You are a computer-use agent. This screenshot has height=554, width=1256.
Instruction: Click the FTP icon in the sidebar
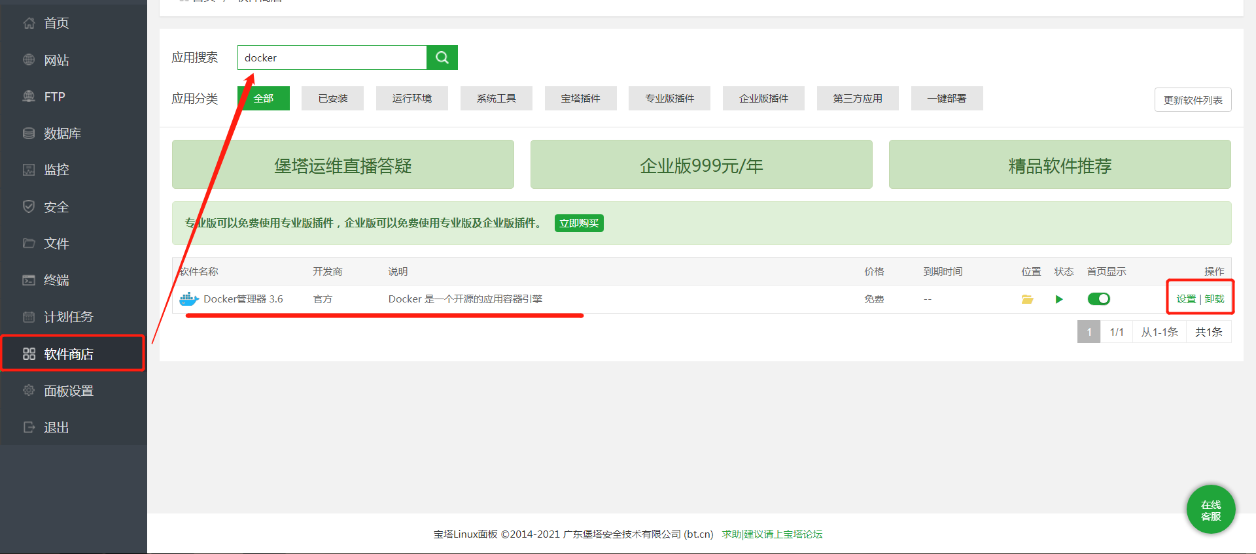[x=29, y=97]
